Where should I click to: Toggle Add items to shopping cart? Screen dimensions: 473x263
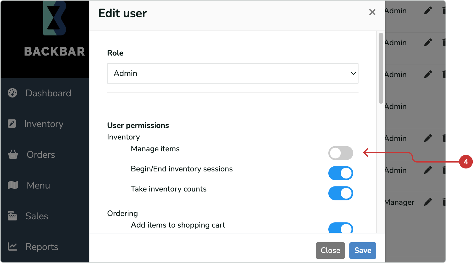pyautogui.click(x=341, y=228)
